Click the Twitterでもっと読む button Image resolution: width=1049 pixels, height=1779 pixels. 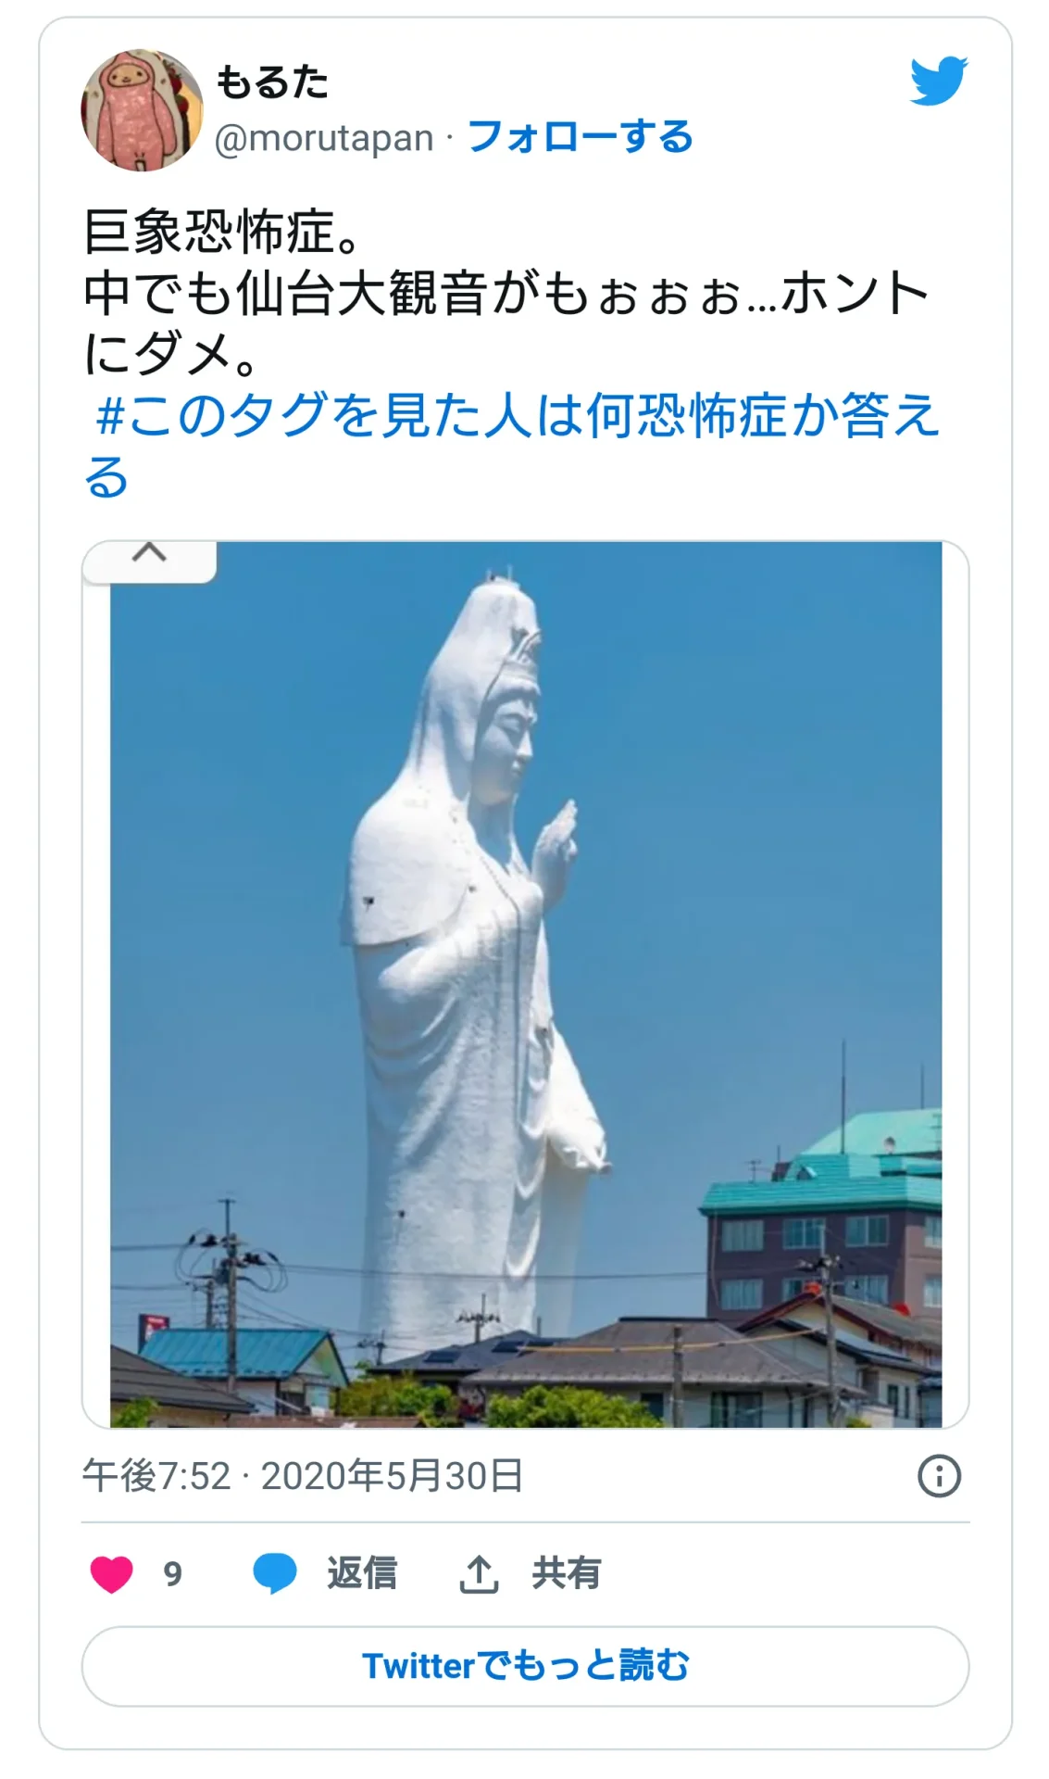[x=525, y=1666]
